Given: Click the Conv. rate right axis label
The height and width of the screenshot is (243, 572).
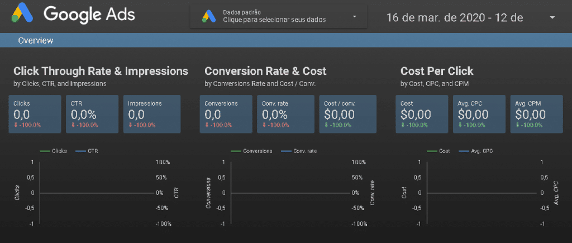Looking at the screenshot, I should pos(372,193).
